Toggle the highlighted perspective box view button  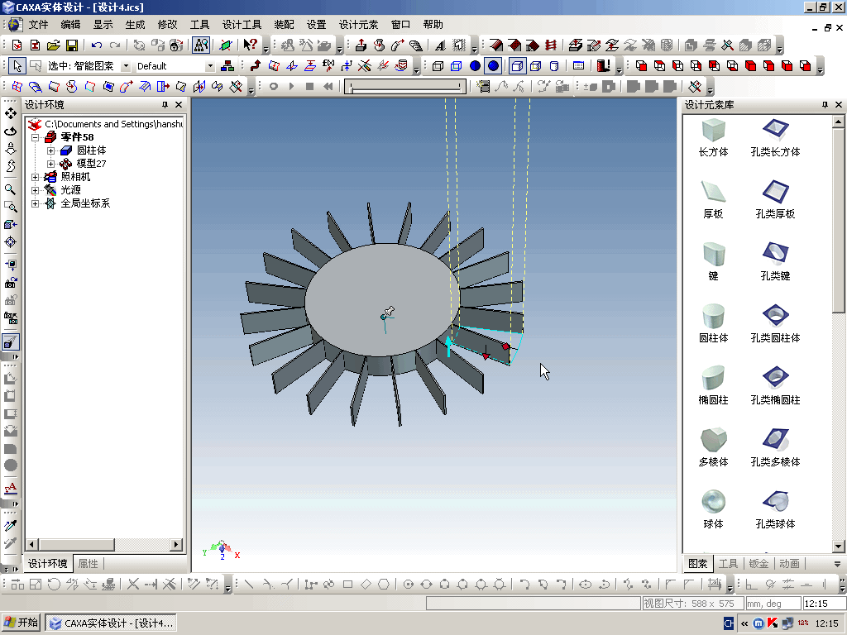pos(517,66)
